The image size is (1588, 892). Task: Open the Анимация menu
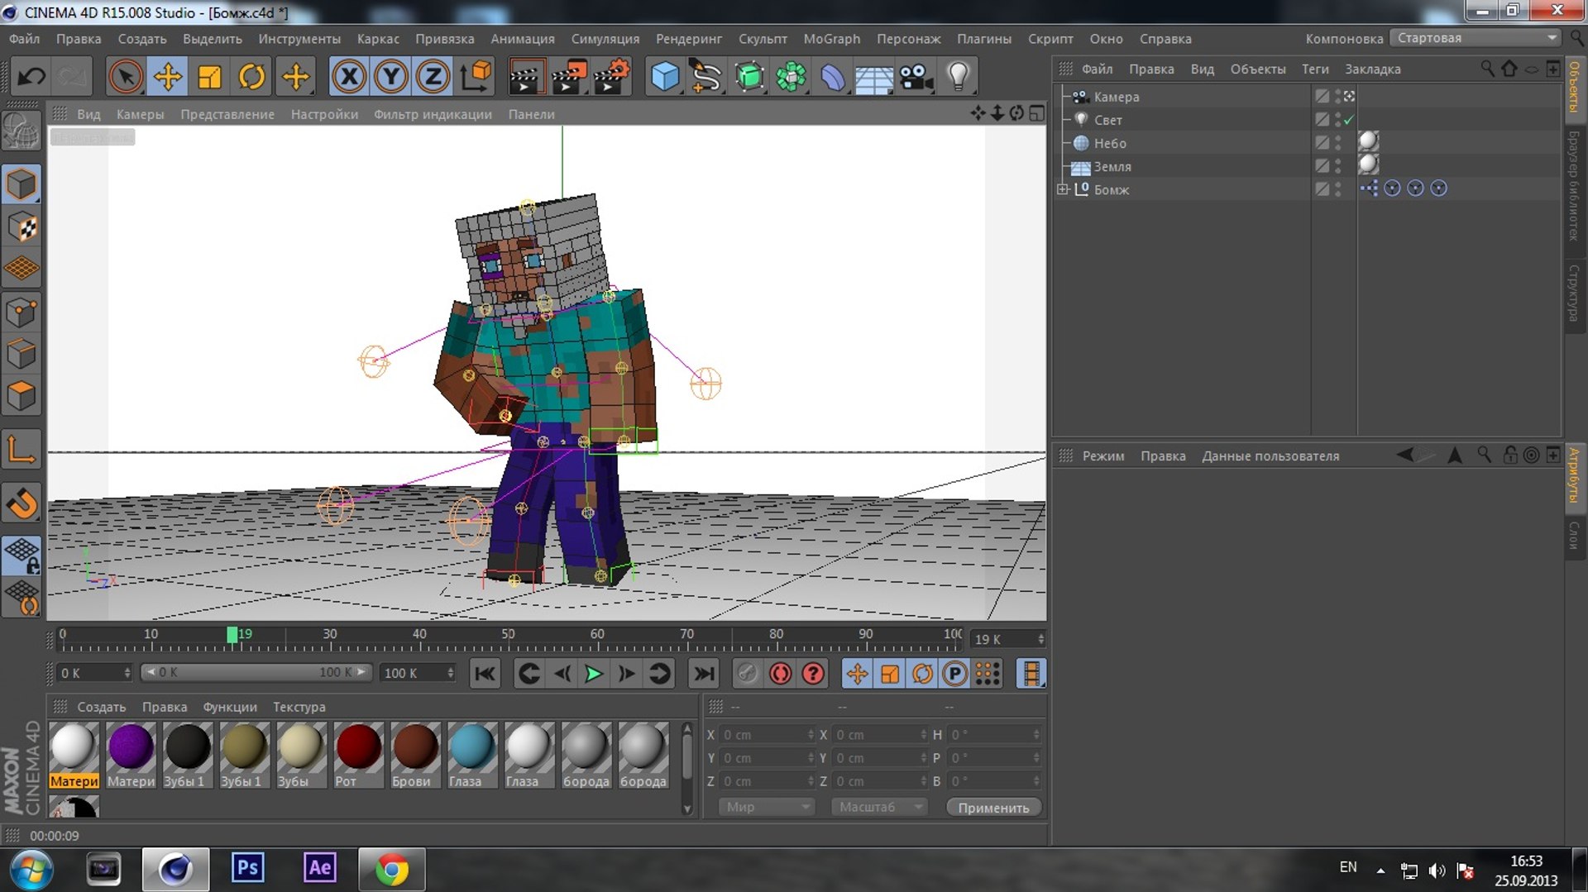522,39
